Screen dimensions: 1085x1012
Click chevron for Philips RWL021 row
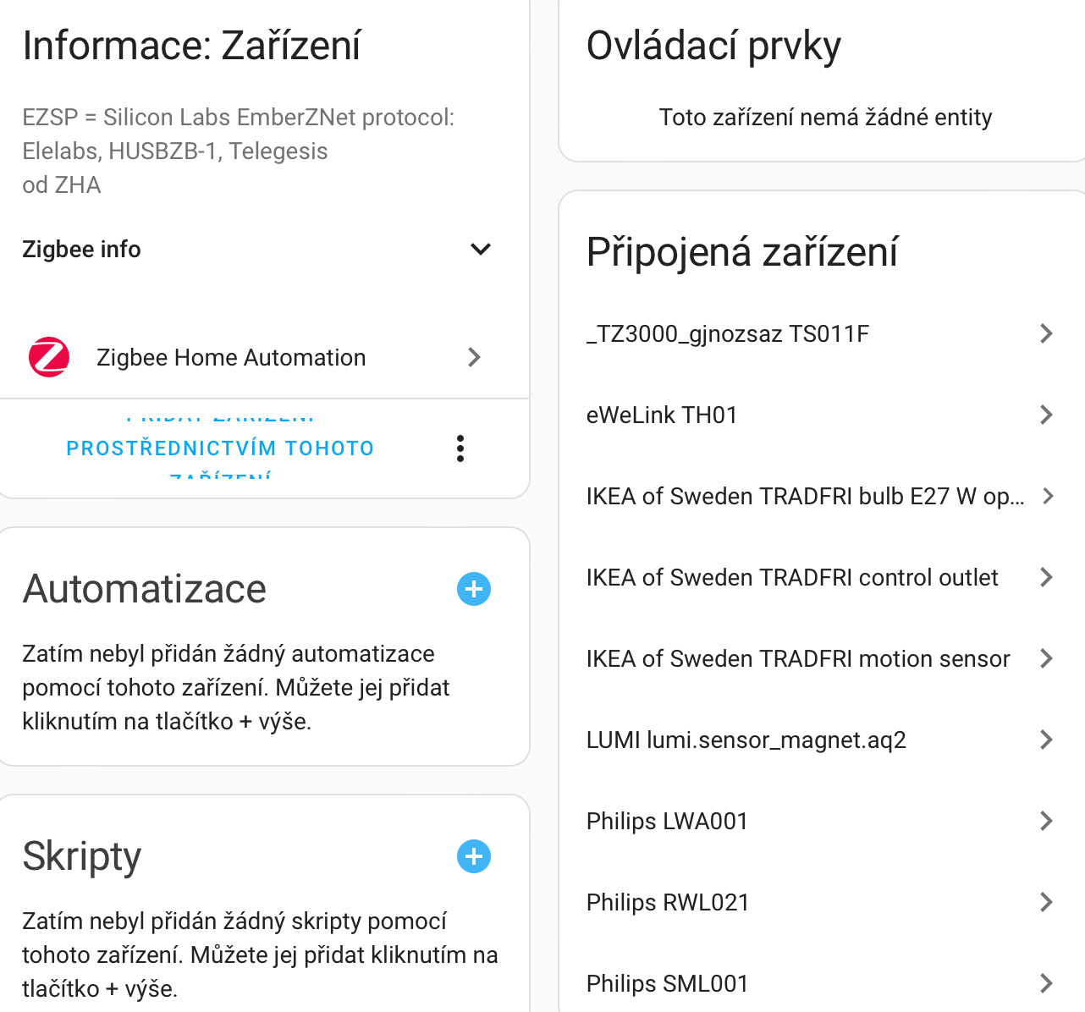[1046, 902]
